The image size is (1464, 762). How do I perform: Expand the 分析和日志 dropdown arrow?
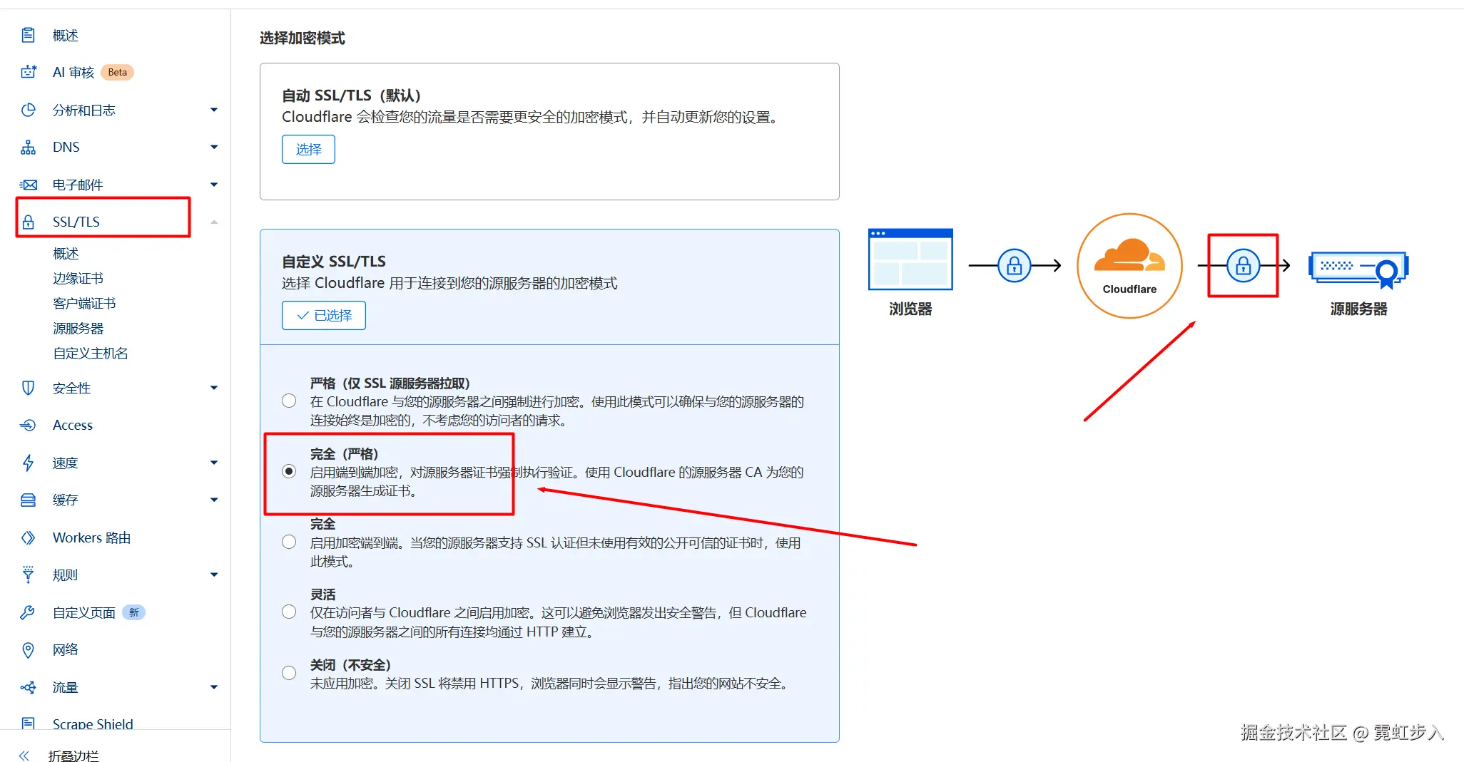point(214,110)
